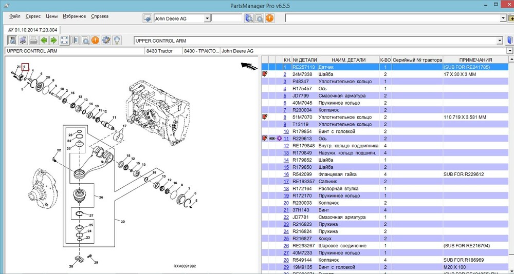The height and width of the screenshot is (274, 514).
Task: Toggle the split panel layout button
Action: 75,40
